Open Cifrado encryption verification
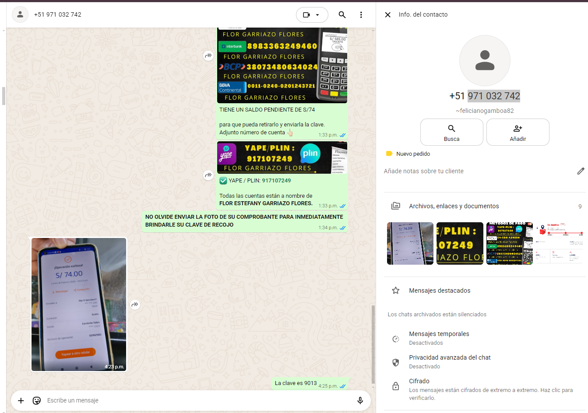 482,389
